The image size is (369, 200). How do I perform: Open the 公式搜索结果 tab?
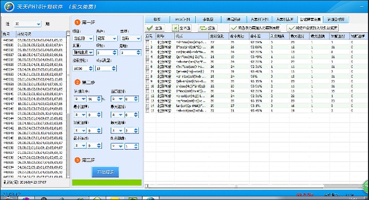[311, 19]
